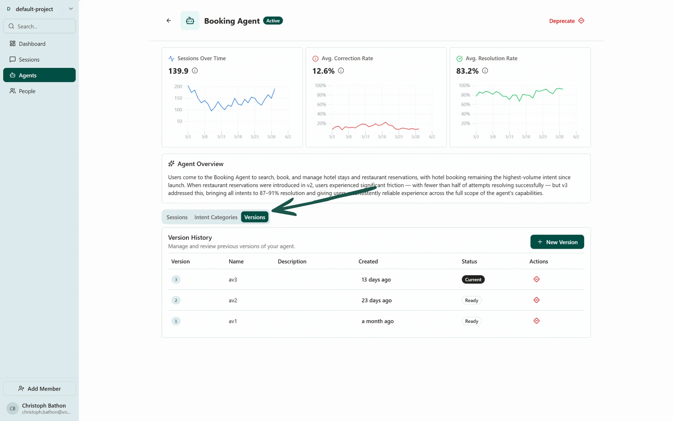The width and height of the screenshot is (673, 421).
Task: Click '23 days ago' created cell
Action: click(377, 300)
